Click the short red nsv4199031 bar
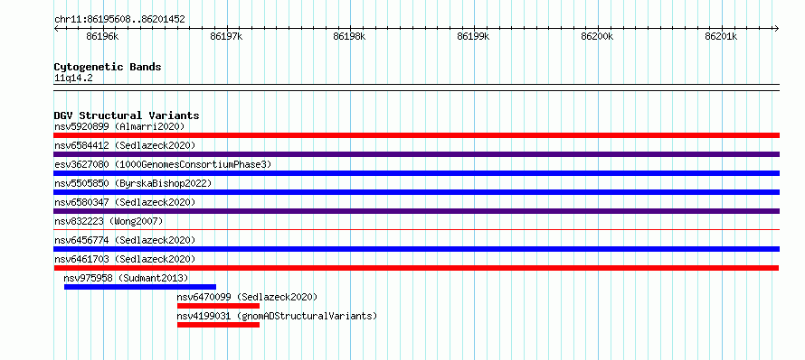805x360 pixels. click(218, 325)
